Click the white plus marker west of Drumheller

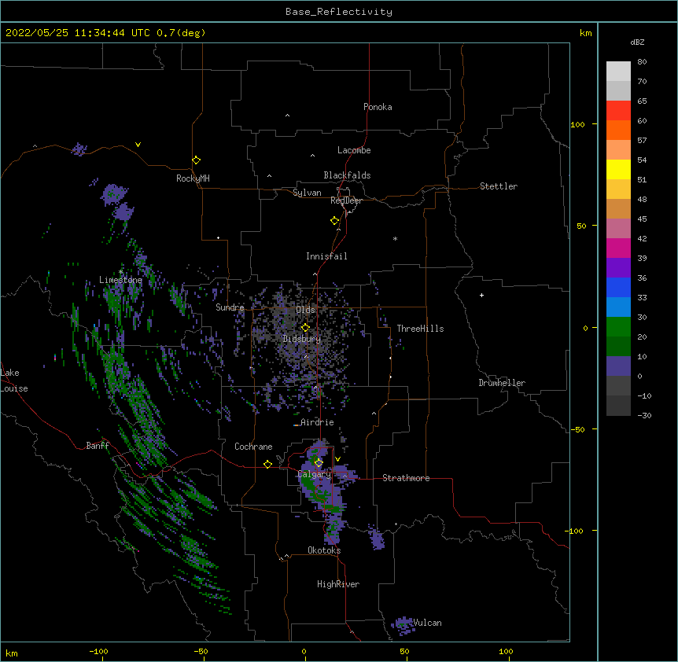tap(481, 295)
